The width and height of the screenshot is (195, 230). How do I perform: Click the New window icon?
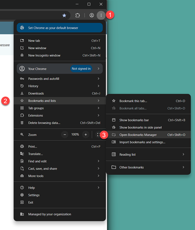tap(22, 48)
